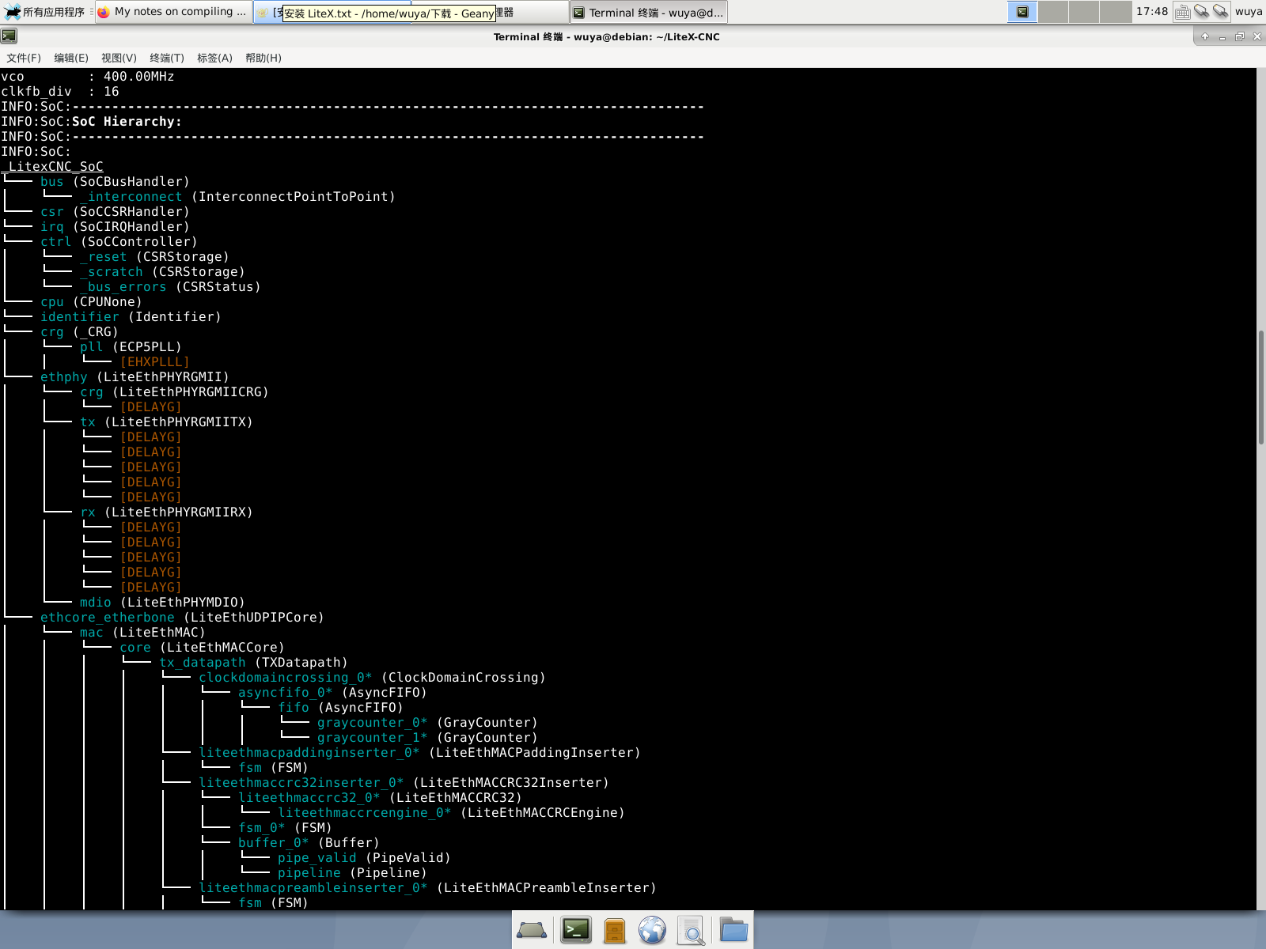This screenshot has height=949, width=1266.
Task: Switch to the Firefox 'My notes on compiling' window
Action: click(x=172, y=12)
